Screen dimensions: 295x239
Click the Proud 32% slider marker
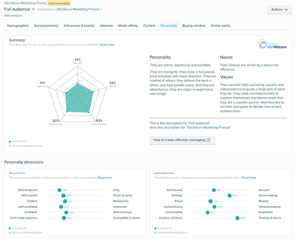(x=210, y=201)
